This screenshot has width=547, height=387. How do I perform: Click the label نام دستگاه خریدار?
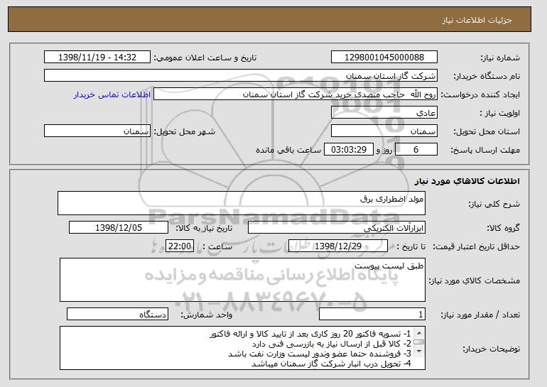coord(487,76)
